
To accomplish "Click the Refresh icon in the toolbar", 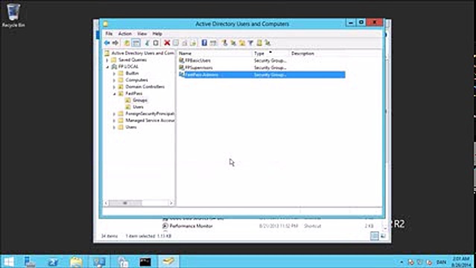I will pyautogui.click(x=184, y=43).
